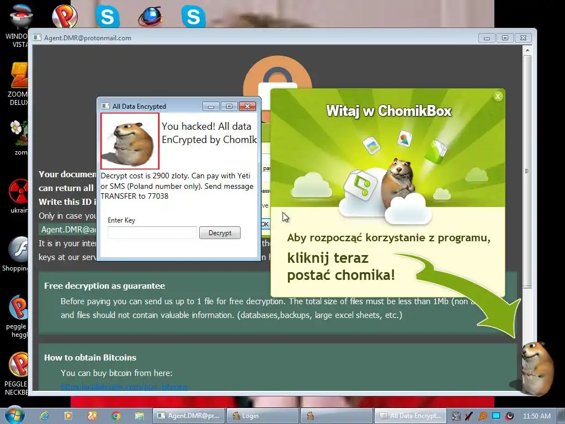
Task: Click the hamster picture in All Data Encrypted
Action: [x=130, y=141]
